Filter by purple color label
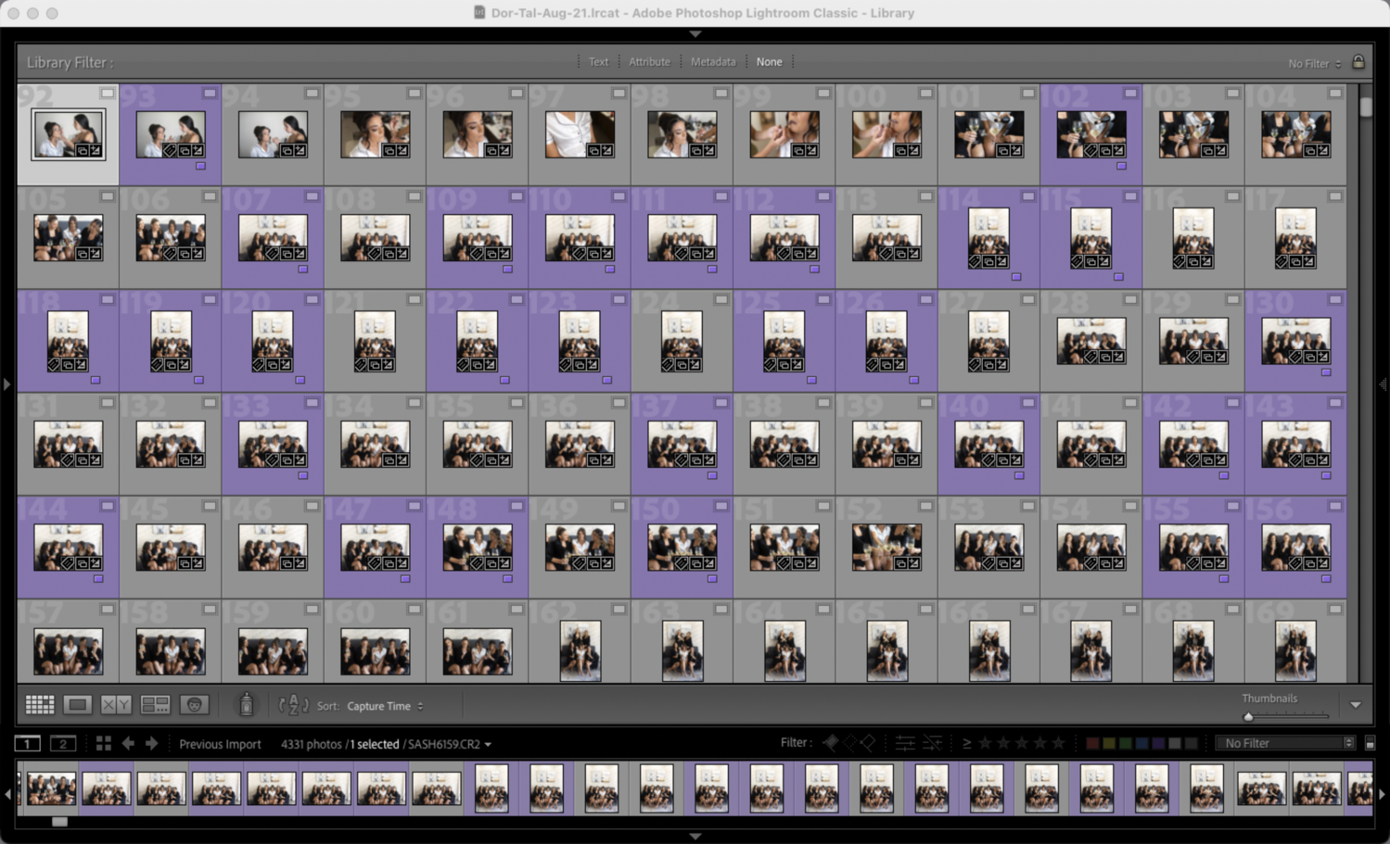Viewport: 1390px width, 844px height. click(x=1159, y=743)
